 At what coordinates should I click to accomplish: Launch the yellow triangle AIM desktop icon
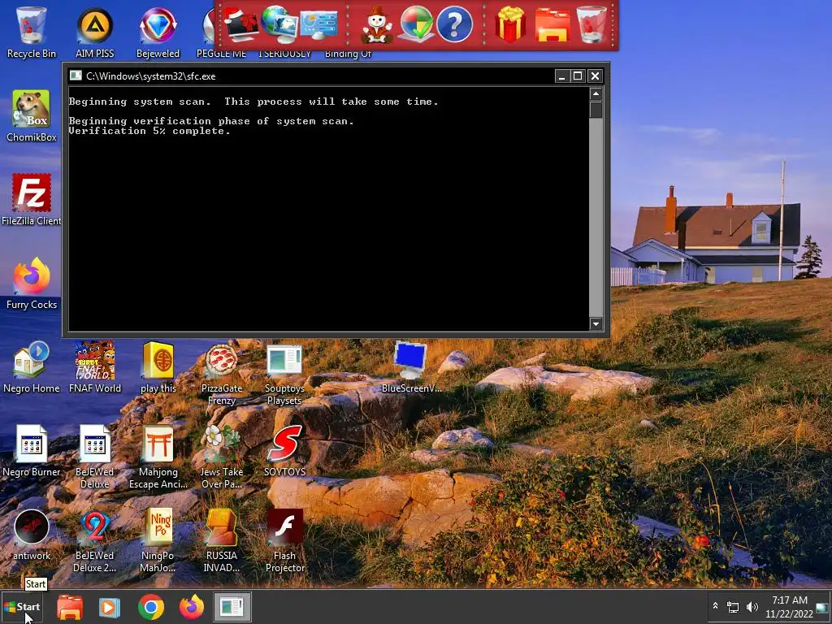[x=94, y=32]
